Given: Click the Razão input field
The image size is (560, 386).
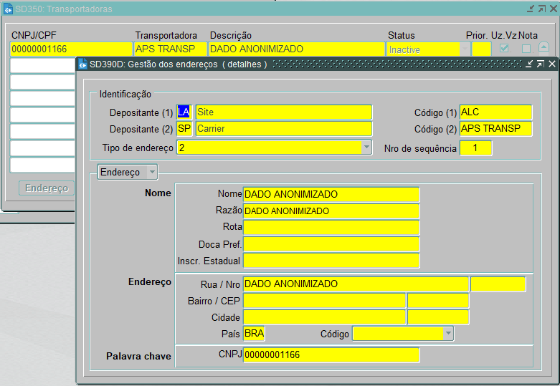Looking at the screenshot, I should pos(331,211).
